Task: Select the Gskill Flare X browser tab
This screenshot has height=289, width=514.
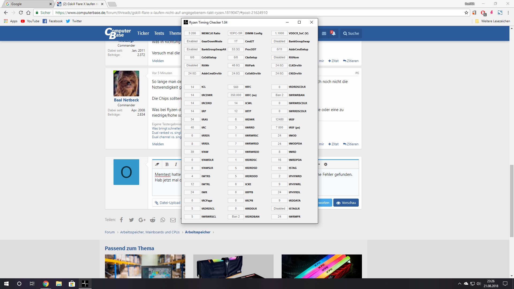Action: [80, 4]
